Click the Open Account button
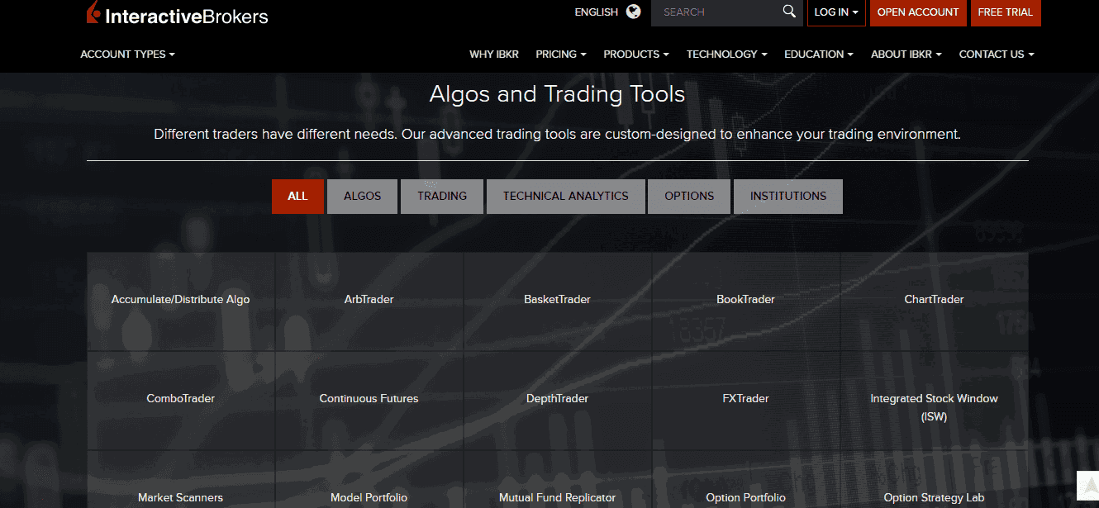This screenshot has width=1099, height=508. click(918, 12)
